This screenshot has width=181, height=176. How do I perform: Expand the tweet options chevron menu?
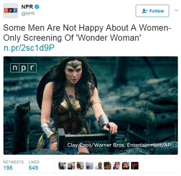[176, 10]
